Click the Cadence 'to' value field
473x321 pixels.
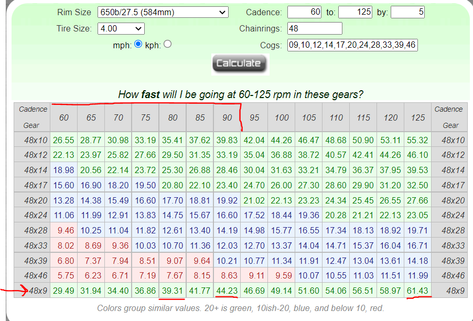click(355, 12)
